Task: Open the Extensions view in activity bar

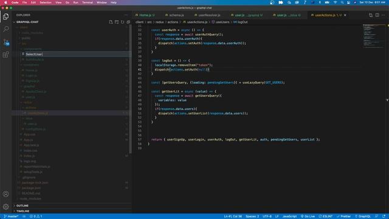Action: tap(5, 55)
